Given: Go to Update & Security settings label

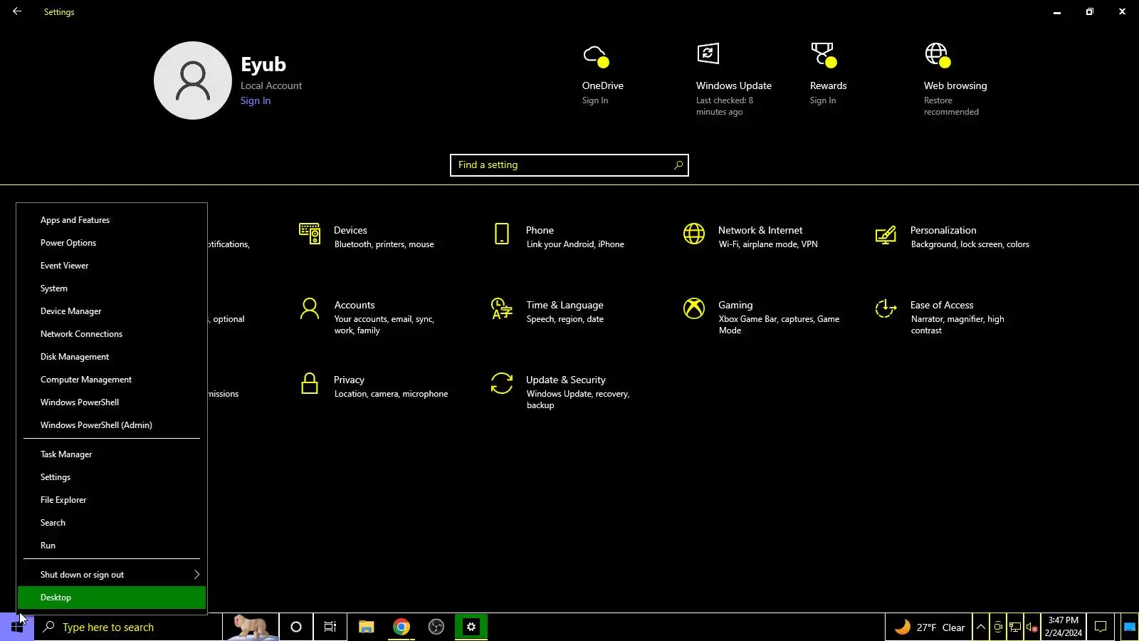Looking at the screenshot, I should pos(566,380).
